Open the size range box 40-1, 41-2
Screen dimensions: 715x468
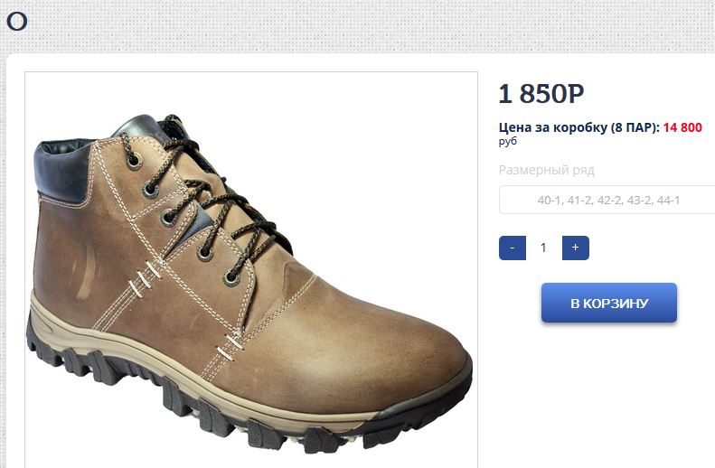(607, 200)
